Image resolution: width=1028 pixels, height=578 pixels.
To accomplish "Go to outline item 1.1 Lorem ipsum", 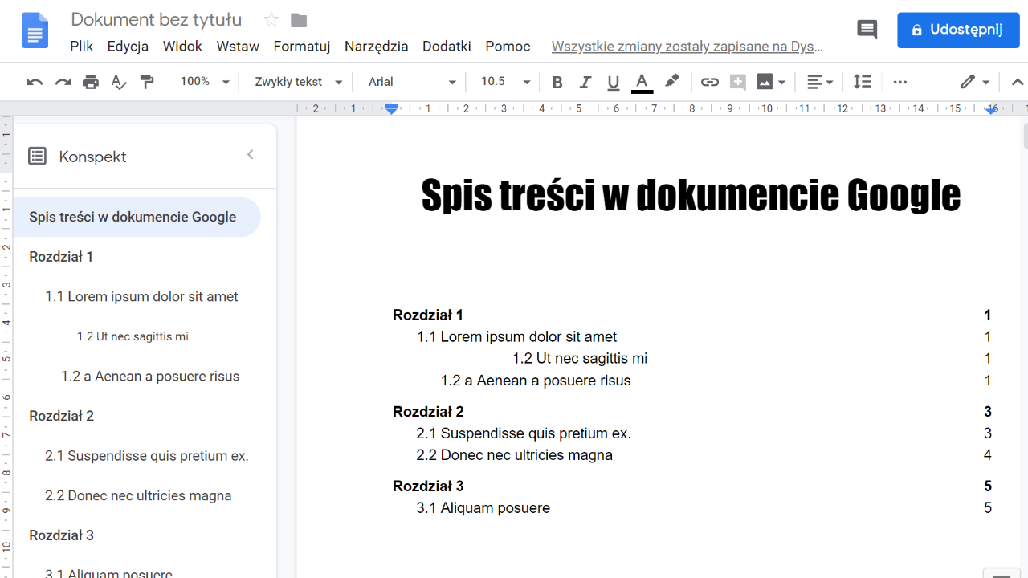I will tap(141, 297).
